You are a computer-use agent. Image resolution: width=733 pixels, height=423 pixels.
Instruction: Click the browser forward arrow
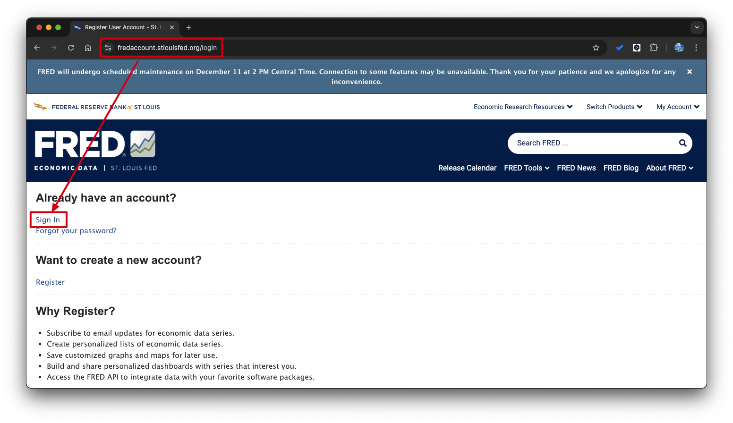pyautogui.click(x=54, y=48)
